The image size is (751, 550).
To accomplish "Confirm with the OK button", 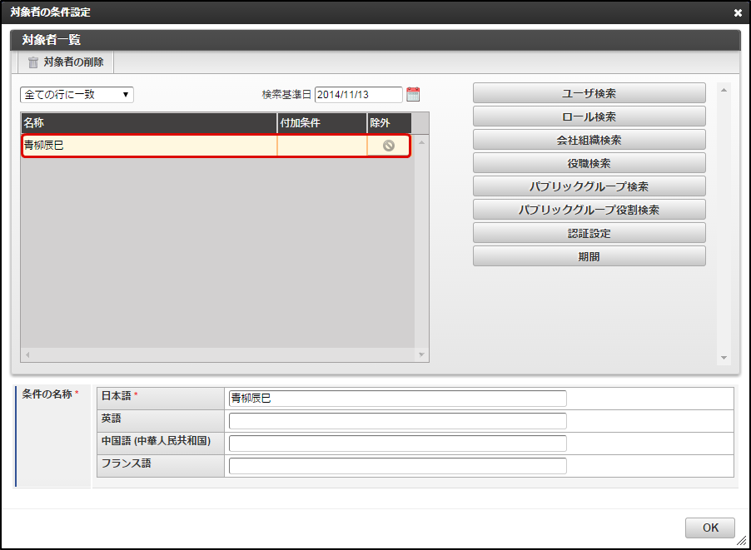I will [710, 528].
